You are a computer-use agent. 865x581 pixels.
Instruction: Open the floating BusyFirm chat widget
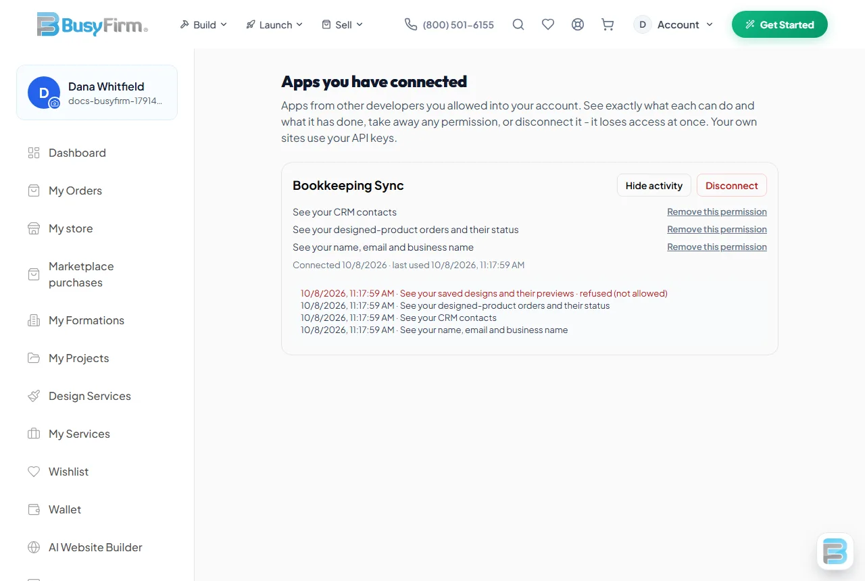835,551
